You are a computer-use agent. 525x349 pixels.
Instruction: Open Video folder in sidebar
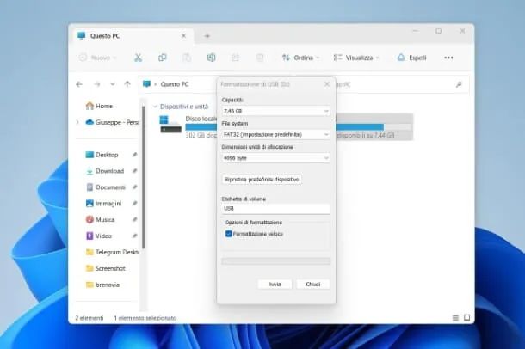[99, 236]
